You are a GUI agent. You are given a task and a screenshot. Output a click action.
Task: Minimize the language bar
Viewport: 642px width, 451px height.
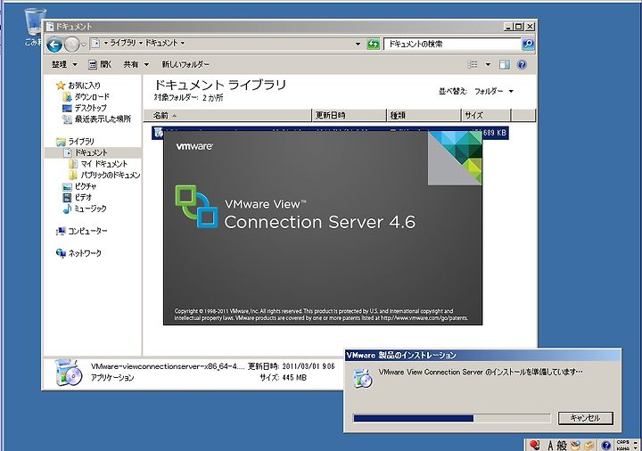pyautogui.click(x=636, y=442)
